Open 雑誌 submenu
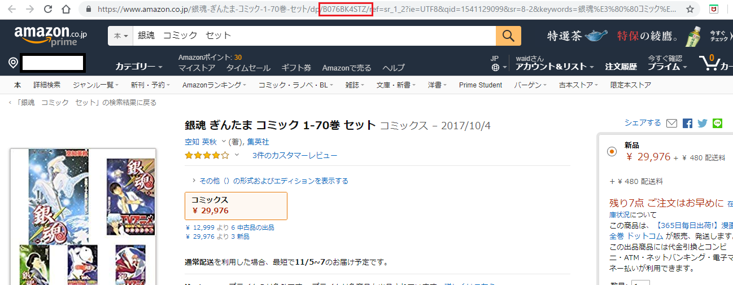The width and height of the screenshot is (733, 285). point(354,85)
